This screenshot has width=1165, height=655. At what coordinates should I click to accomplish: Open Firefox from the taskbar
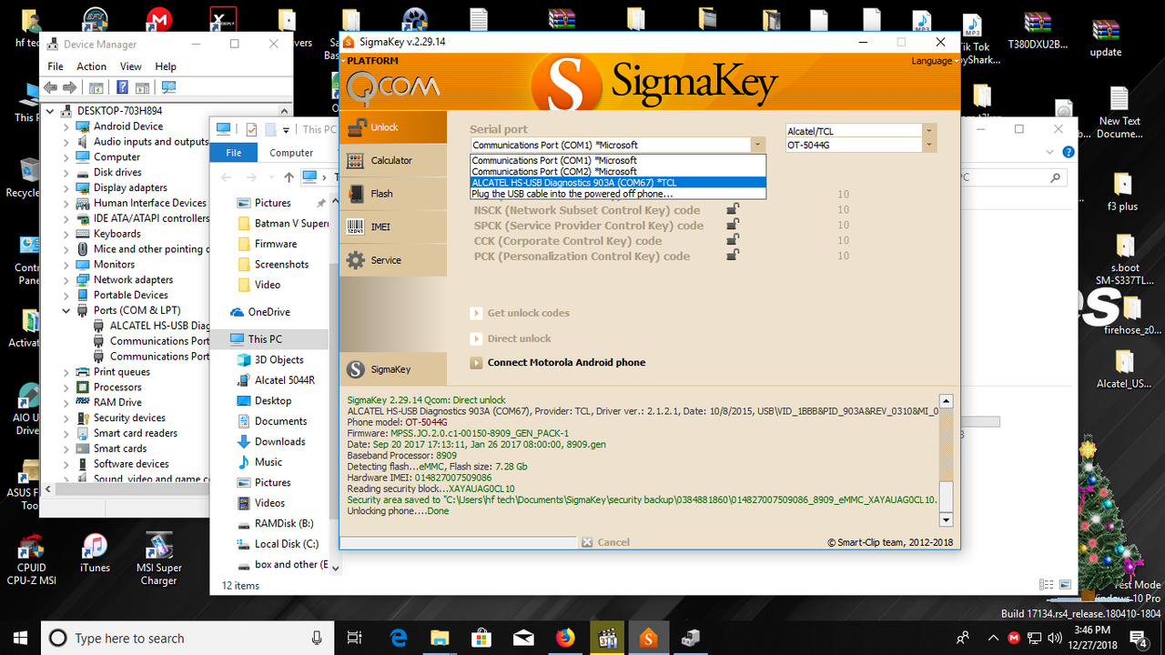565,638
